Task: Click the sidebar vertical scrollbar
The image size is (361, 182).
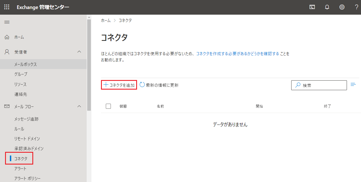Action: pos(89,65)
